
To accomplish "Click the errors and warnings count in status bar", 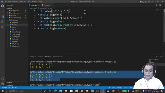I will (x=14, y=88).
